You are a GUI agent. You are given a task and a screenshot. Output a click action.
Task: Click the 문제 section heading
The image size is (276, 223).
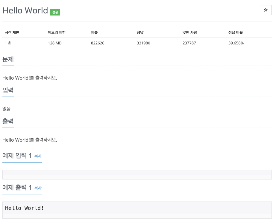[8, 59]
